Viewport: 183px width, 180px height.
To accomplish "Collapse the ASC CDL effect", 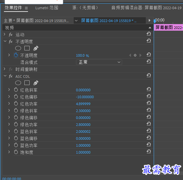I will [x=5, y=76].
